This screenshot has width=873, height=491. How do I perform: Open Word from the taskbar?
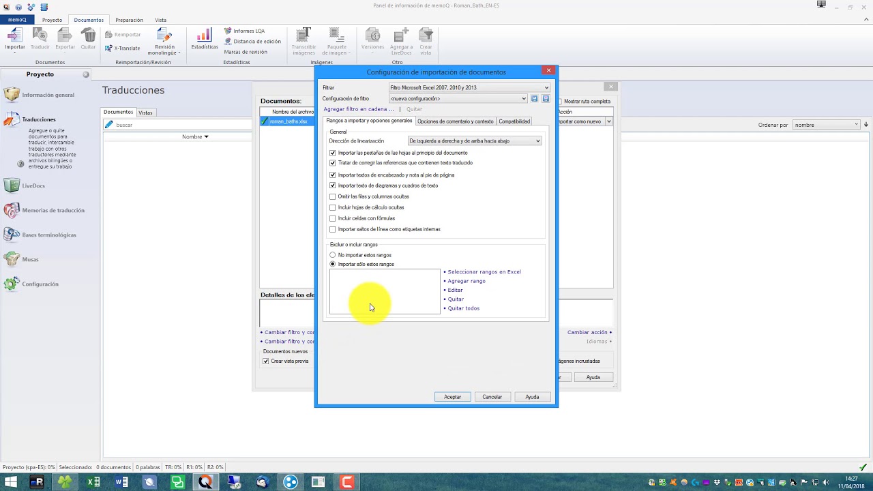click(121, 482)
